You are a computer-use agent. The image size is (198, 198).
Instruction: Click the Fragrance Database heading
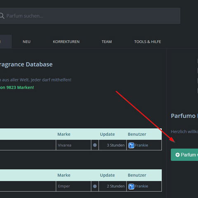tap(26, 64)
